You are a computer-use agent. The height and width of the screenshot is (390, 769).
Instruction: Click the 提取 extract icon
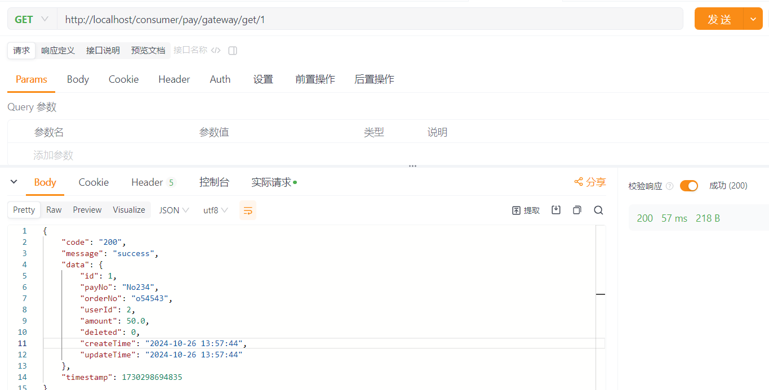526,210
